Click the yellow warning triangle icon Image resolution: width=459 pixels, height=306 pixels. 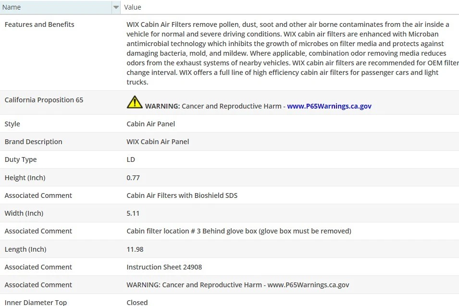(x=135, y=102)
